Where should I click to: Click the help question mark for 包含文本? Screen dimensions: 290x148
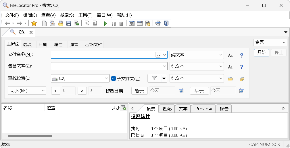pos(241,67)
